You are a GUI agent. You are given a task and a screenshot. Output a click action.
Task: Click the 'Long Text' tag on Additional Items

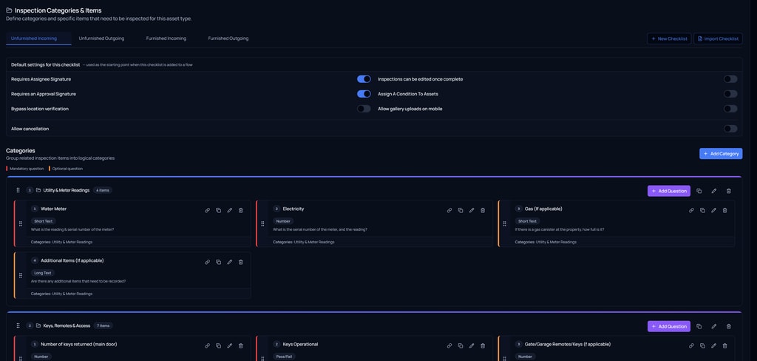pyautogui.click(x=42, y=272)
